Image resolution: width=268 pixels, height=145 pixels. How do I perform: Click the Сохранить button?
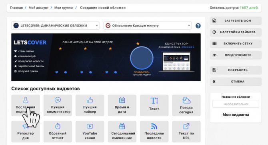(236, 70)
